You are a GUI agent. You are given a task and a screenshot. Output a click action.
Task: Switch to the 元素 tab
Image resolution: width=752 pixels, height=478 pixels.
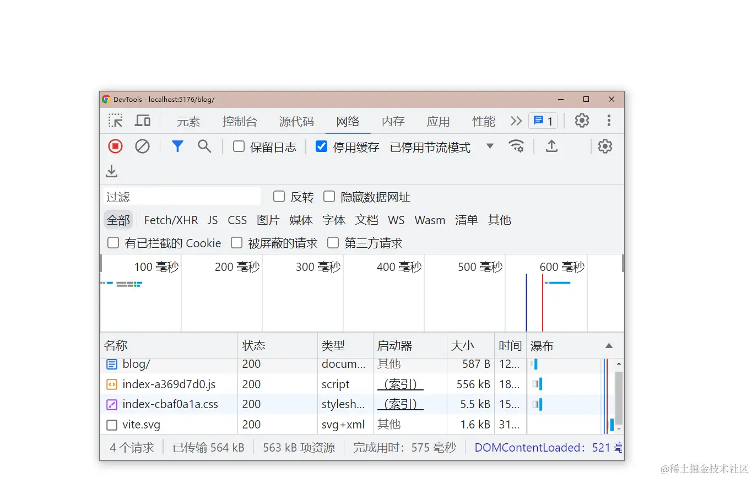[x=188, y=121]
